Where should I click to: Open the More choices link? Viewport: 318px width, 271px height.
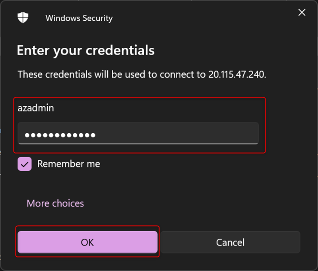[x=55, y=203]
